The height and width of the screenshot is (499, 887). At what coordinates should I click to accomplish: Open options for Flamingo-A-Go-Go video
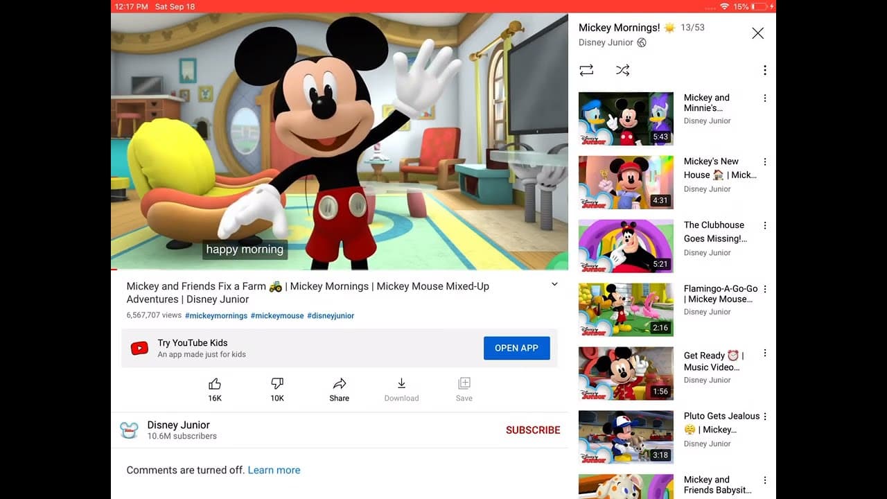(765, 289)
